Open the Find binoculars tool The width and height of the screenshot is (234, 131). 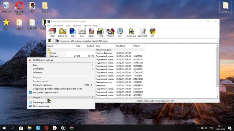pyautogui.click(x=101, y=32)
